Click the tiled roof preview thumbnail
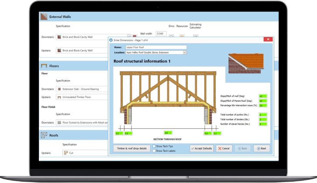 246,63
